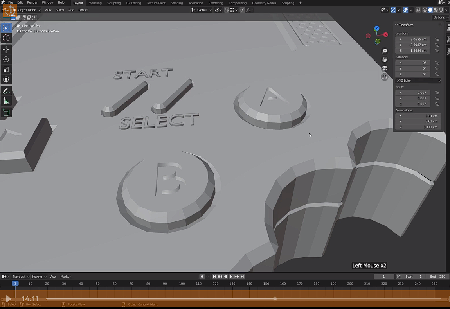This screenshot has width=450, height=309.
Task: Click the Tool sidebar tab
Action: pyautogui.click(x=448, y=39)
